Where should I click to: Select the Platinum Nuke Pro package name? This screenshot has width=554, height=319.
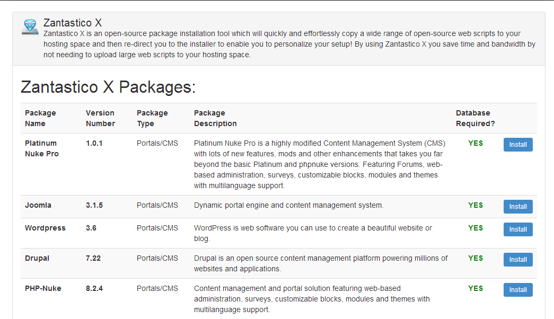42,148
